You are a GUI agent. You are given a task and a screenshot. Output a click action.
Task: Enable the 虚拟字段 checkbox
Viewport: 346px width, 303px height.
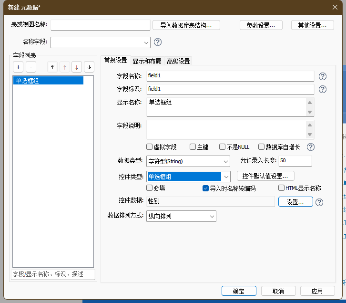point(150,147)
